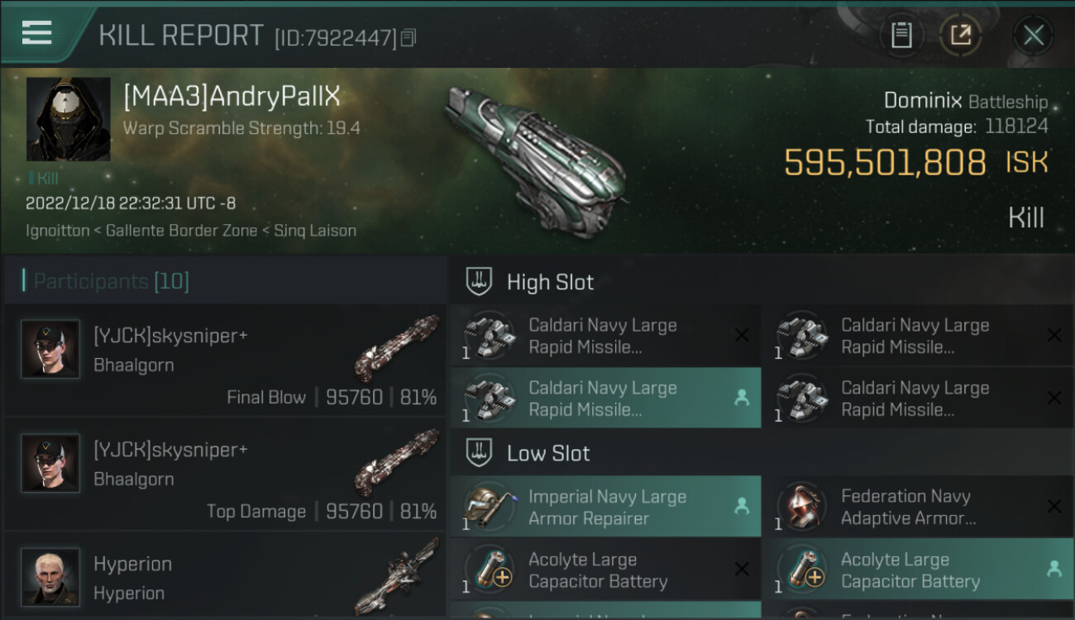The width and height of the screenshot is (1075, 620).
Task: Open the clipboard report icon
Action: tap(901, 36)
